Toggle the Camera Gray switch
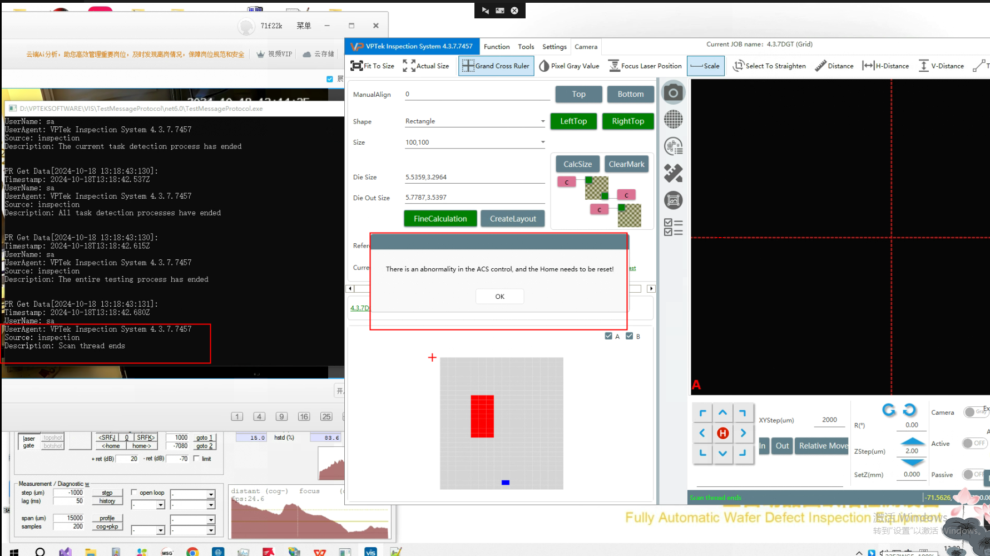This screenshot has width=990, height=556. [976, 412]
